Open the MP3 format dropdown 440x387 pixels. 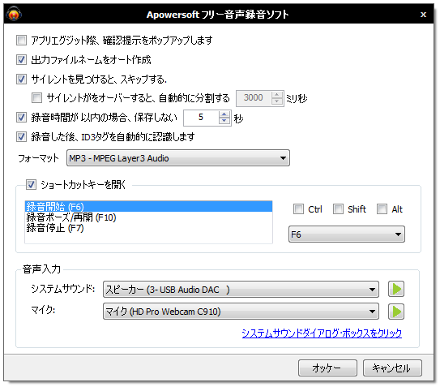178,158
